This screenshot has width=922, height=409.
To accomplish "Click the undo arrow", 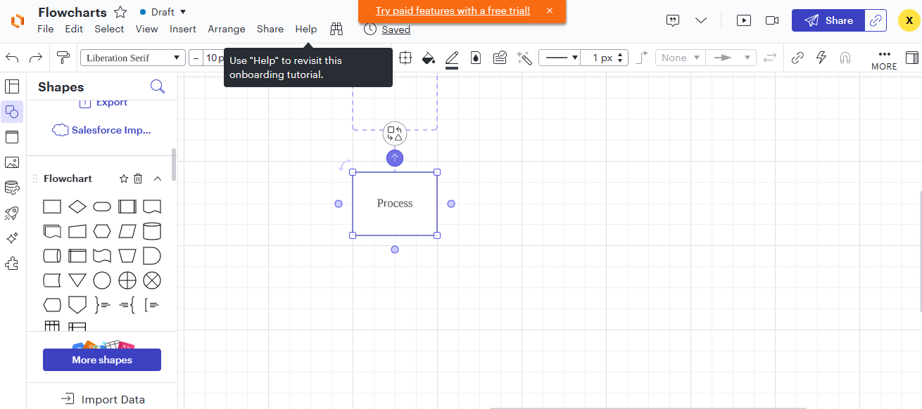I will pos(11,58).
